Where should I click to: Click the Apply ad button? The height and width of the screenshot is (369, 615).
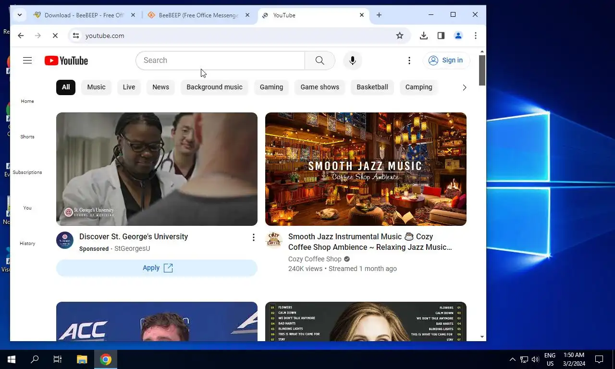(157, 268)
